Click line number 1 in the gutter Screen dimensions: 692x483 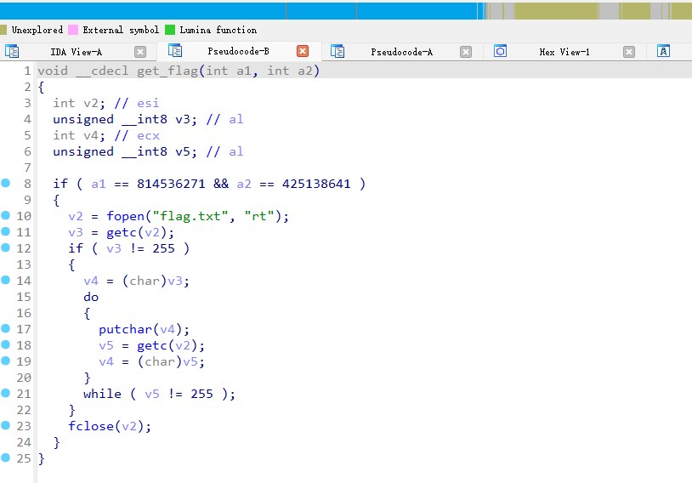[x=27, y=71]
